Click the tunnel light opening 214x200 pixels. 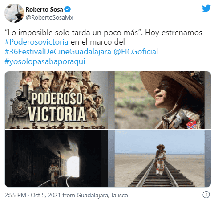pos(73,166)
